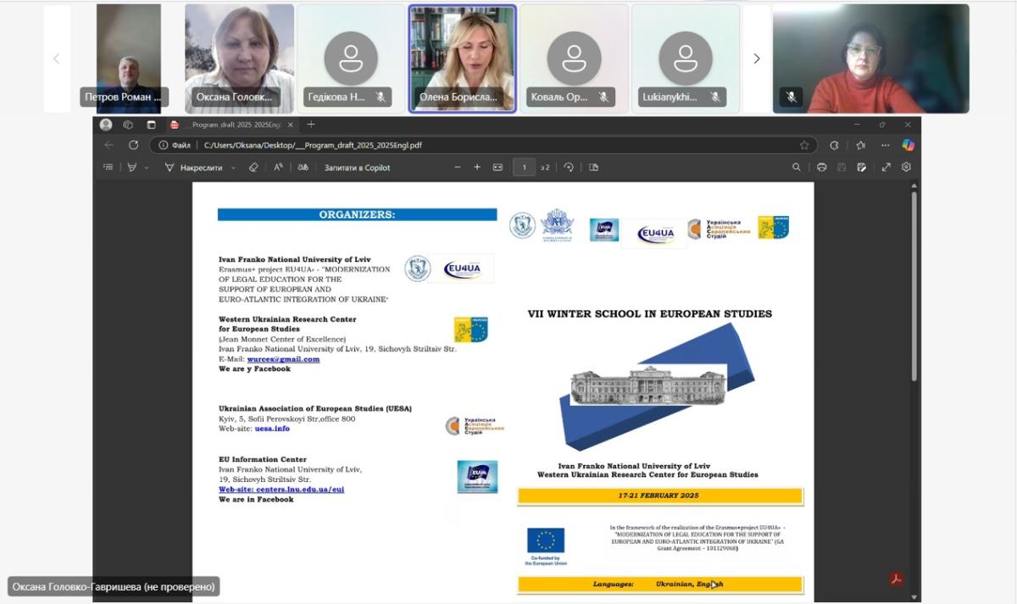Show next participants with right chevron
The image size is (1017, 604).
click(757, 58)
